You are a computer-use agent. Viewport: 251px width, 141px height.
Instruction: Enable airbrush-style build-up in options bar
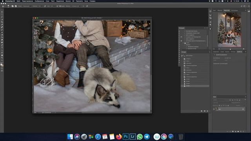(x=57, y=6)
